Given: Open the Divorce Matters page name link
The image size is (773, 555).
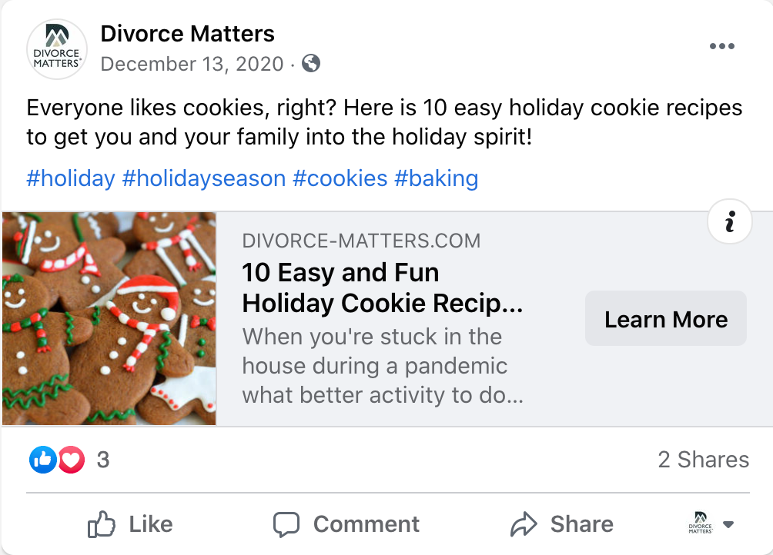Looking at the screenshot, I should click(187, 34).
